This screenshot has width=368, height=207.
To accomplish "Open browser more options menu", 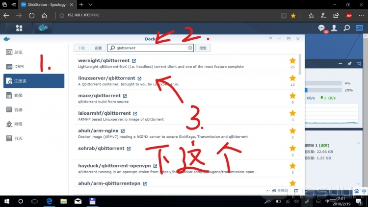I will 362,16.
